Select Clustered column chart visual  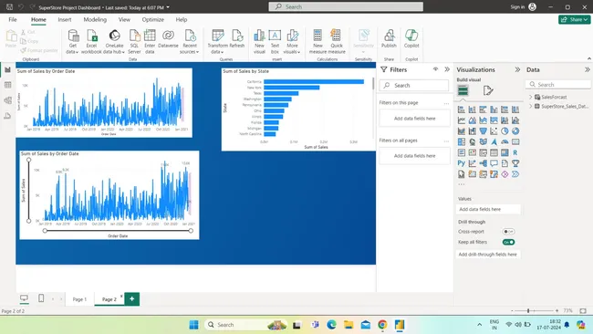[x=494, y=110]
